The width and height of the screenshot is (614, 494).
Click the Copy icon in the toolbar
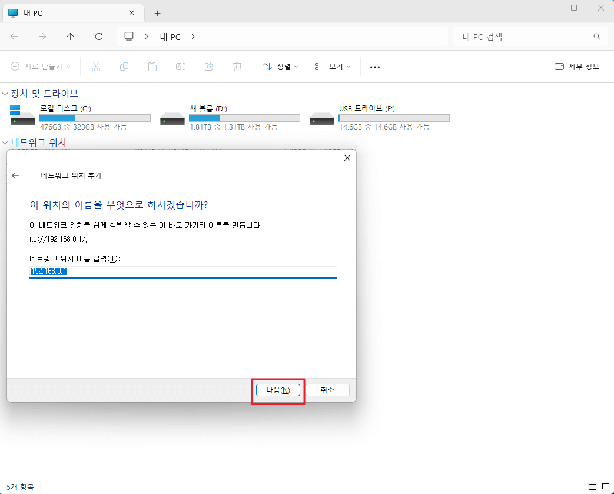point(124,67)
